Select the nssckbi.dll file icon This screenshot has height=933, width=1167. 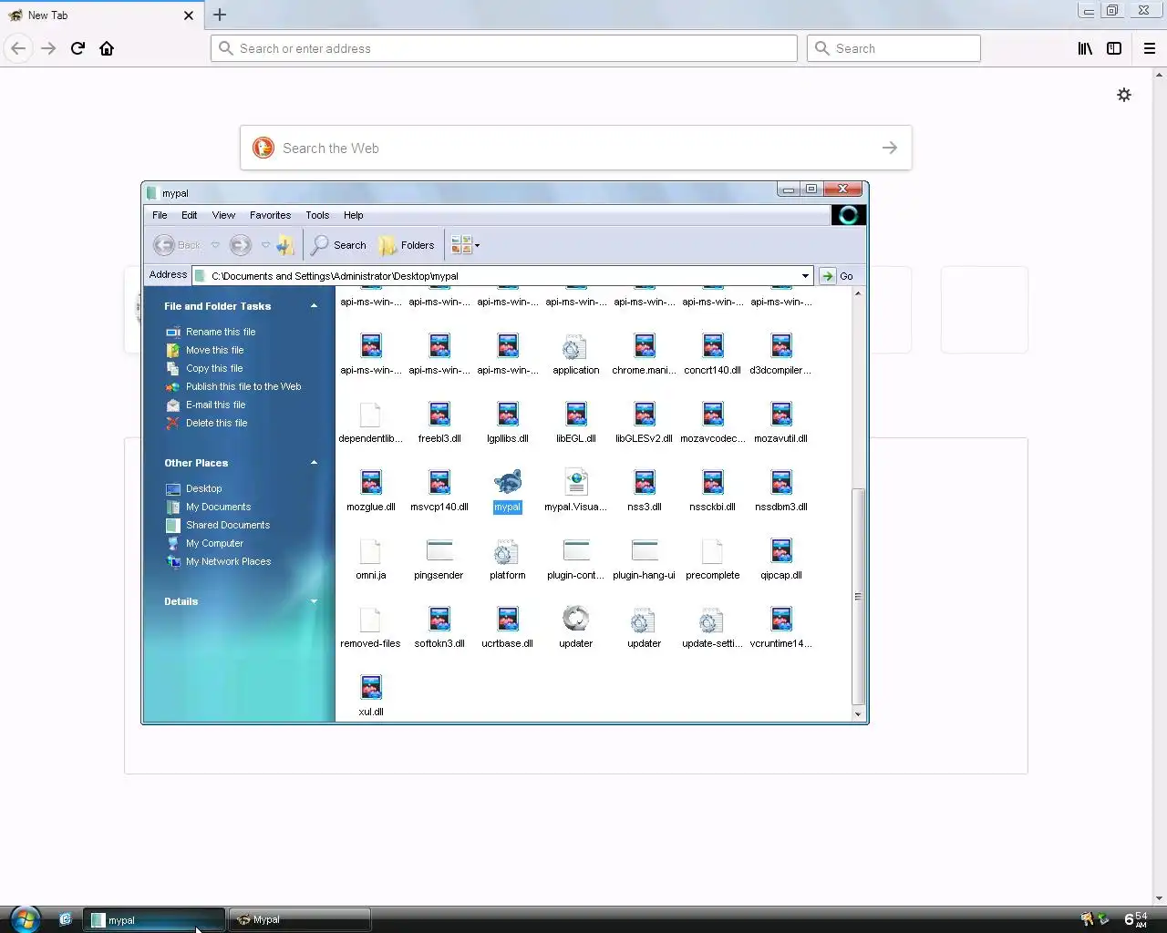[713, 482]
